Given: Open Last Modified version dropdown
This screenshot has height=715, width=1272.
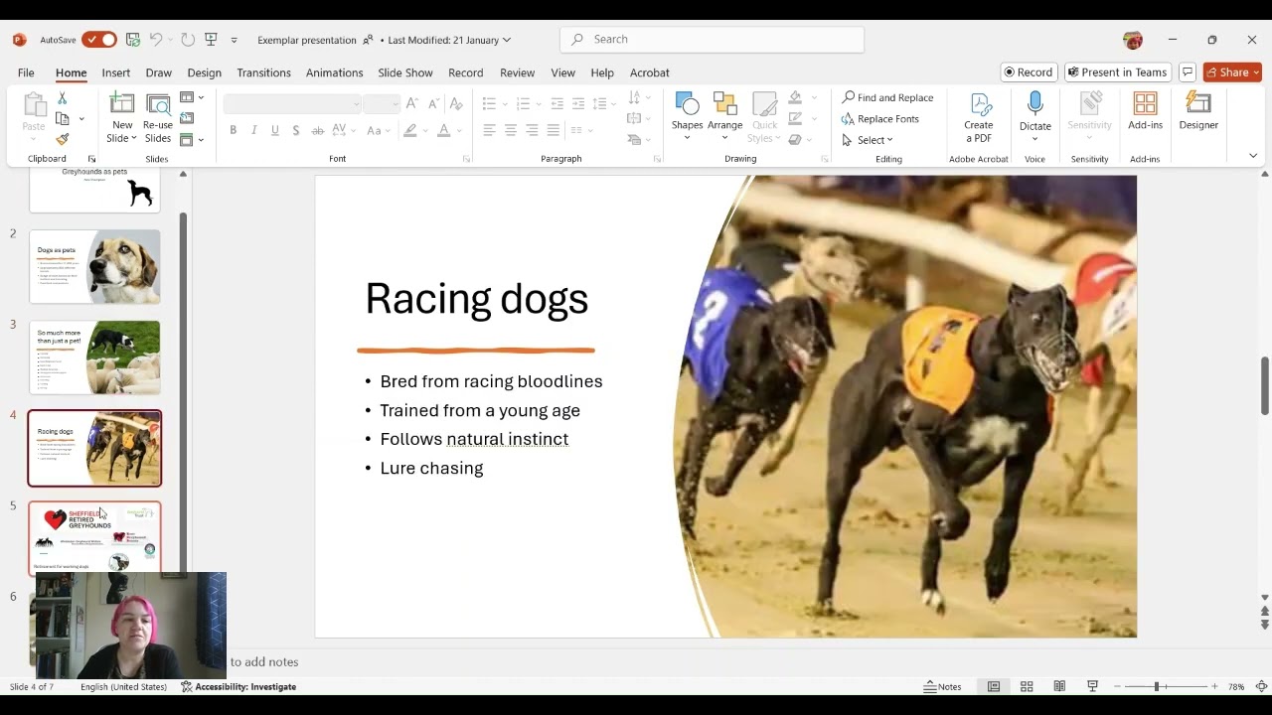Looking at the screenshot, I should pos(449,40).
